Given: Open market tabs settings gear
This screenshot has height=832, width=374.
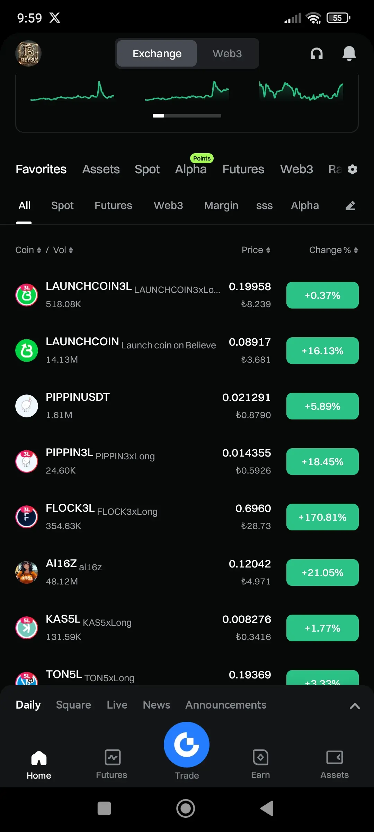Looking at the screenshot, I should click(352, 170).
